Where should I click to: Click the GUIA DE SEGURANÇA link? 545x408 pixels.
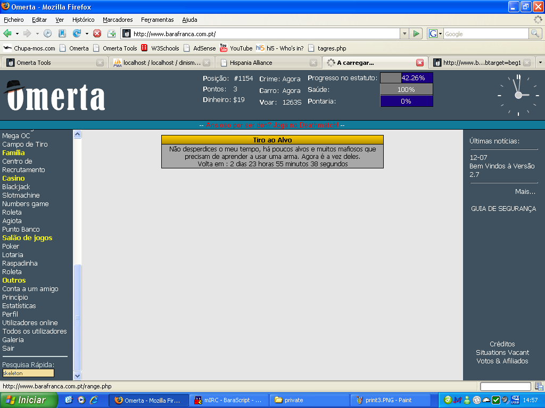point(503,209)
